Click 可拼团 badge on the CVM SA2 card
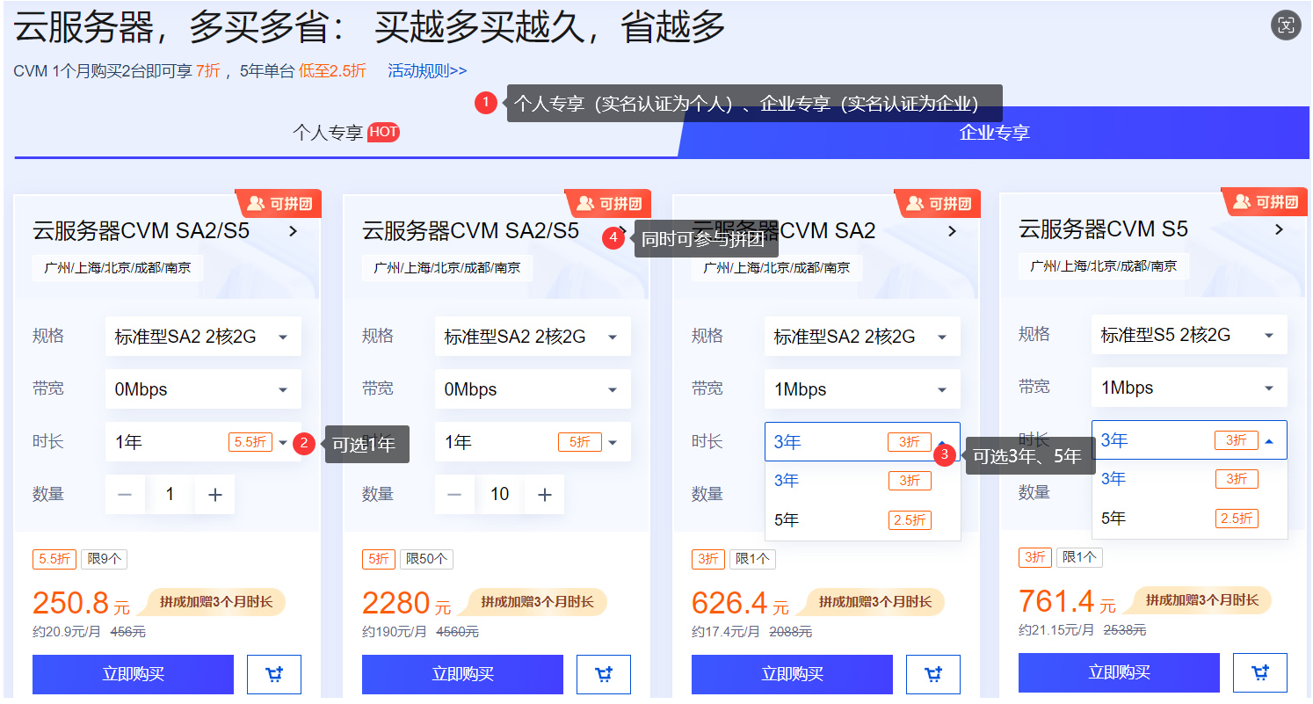 click(938, 204)
